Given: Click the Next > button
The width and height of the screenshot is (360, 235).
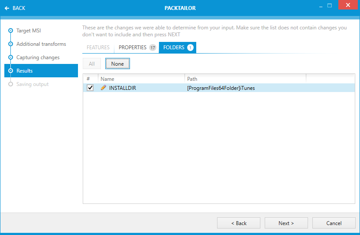Looking at the screenshot, I should point(286,223).
